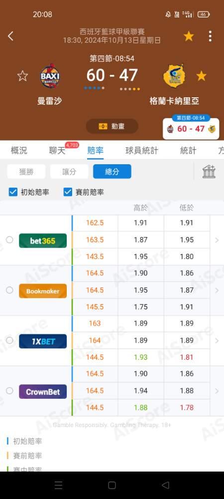Expand CrownBet odds details chevron

click(x=217, y=391)
